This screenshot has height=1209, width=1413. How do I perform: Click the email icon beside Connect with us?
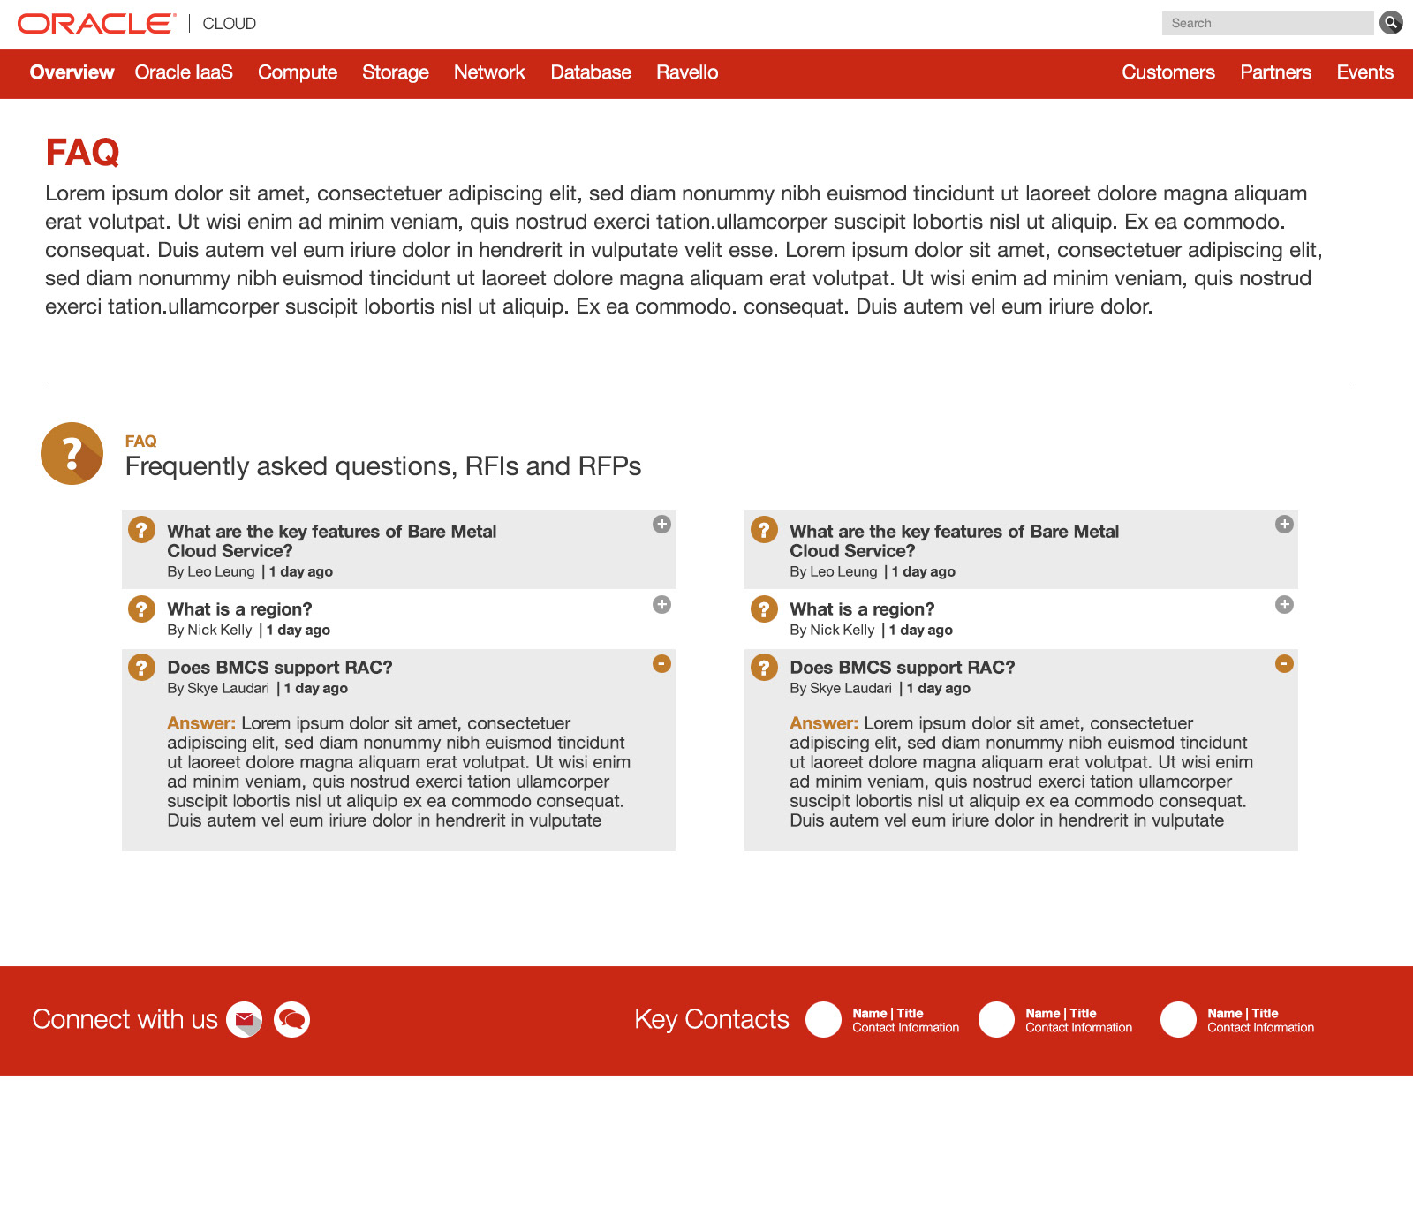245,1020
